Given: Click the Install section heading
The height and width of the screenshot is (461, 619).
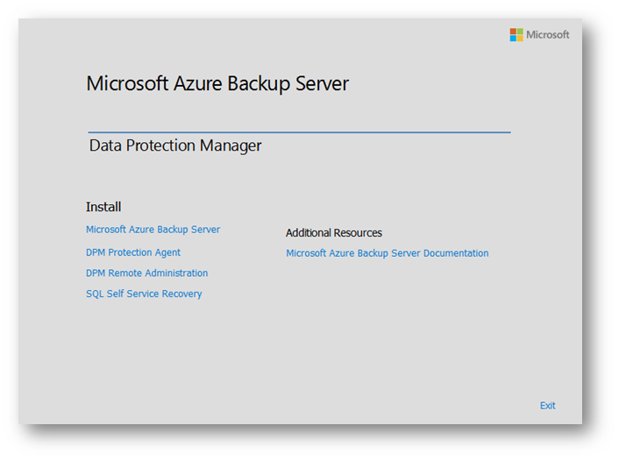Looking at the screenshot, I should pos(103,207).
